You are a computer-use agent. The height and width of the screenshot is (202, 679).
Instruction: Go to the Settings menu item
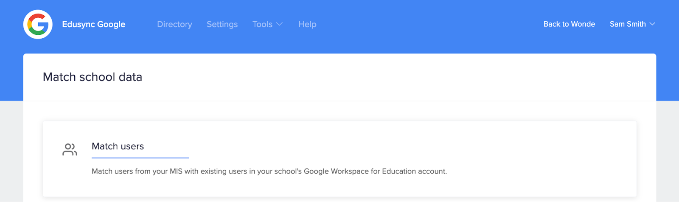(x=222, y=24)
